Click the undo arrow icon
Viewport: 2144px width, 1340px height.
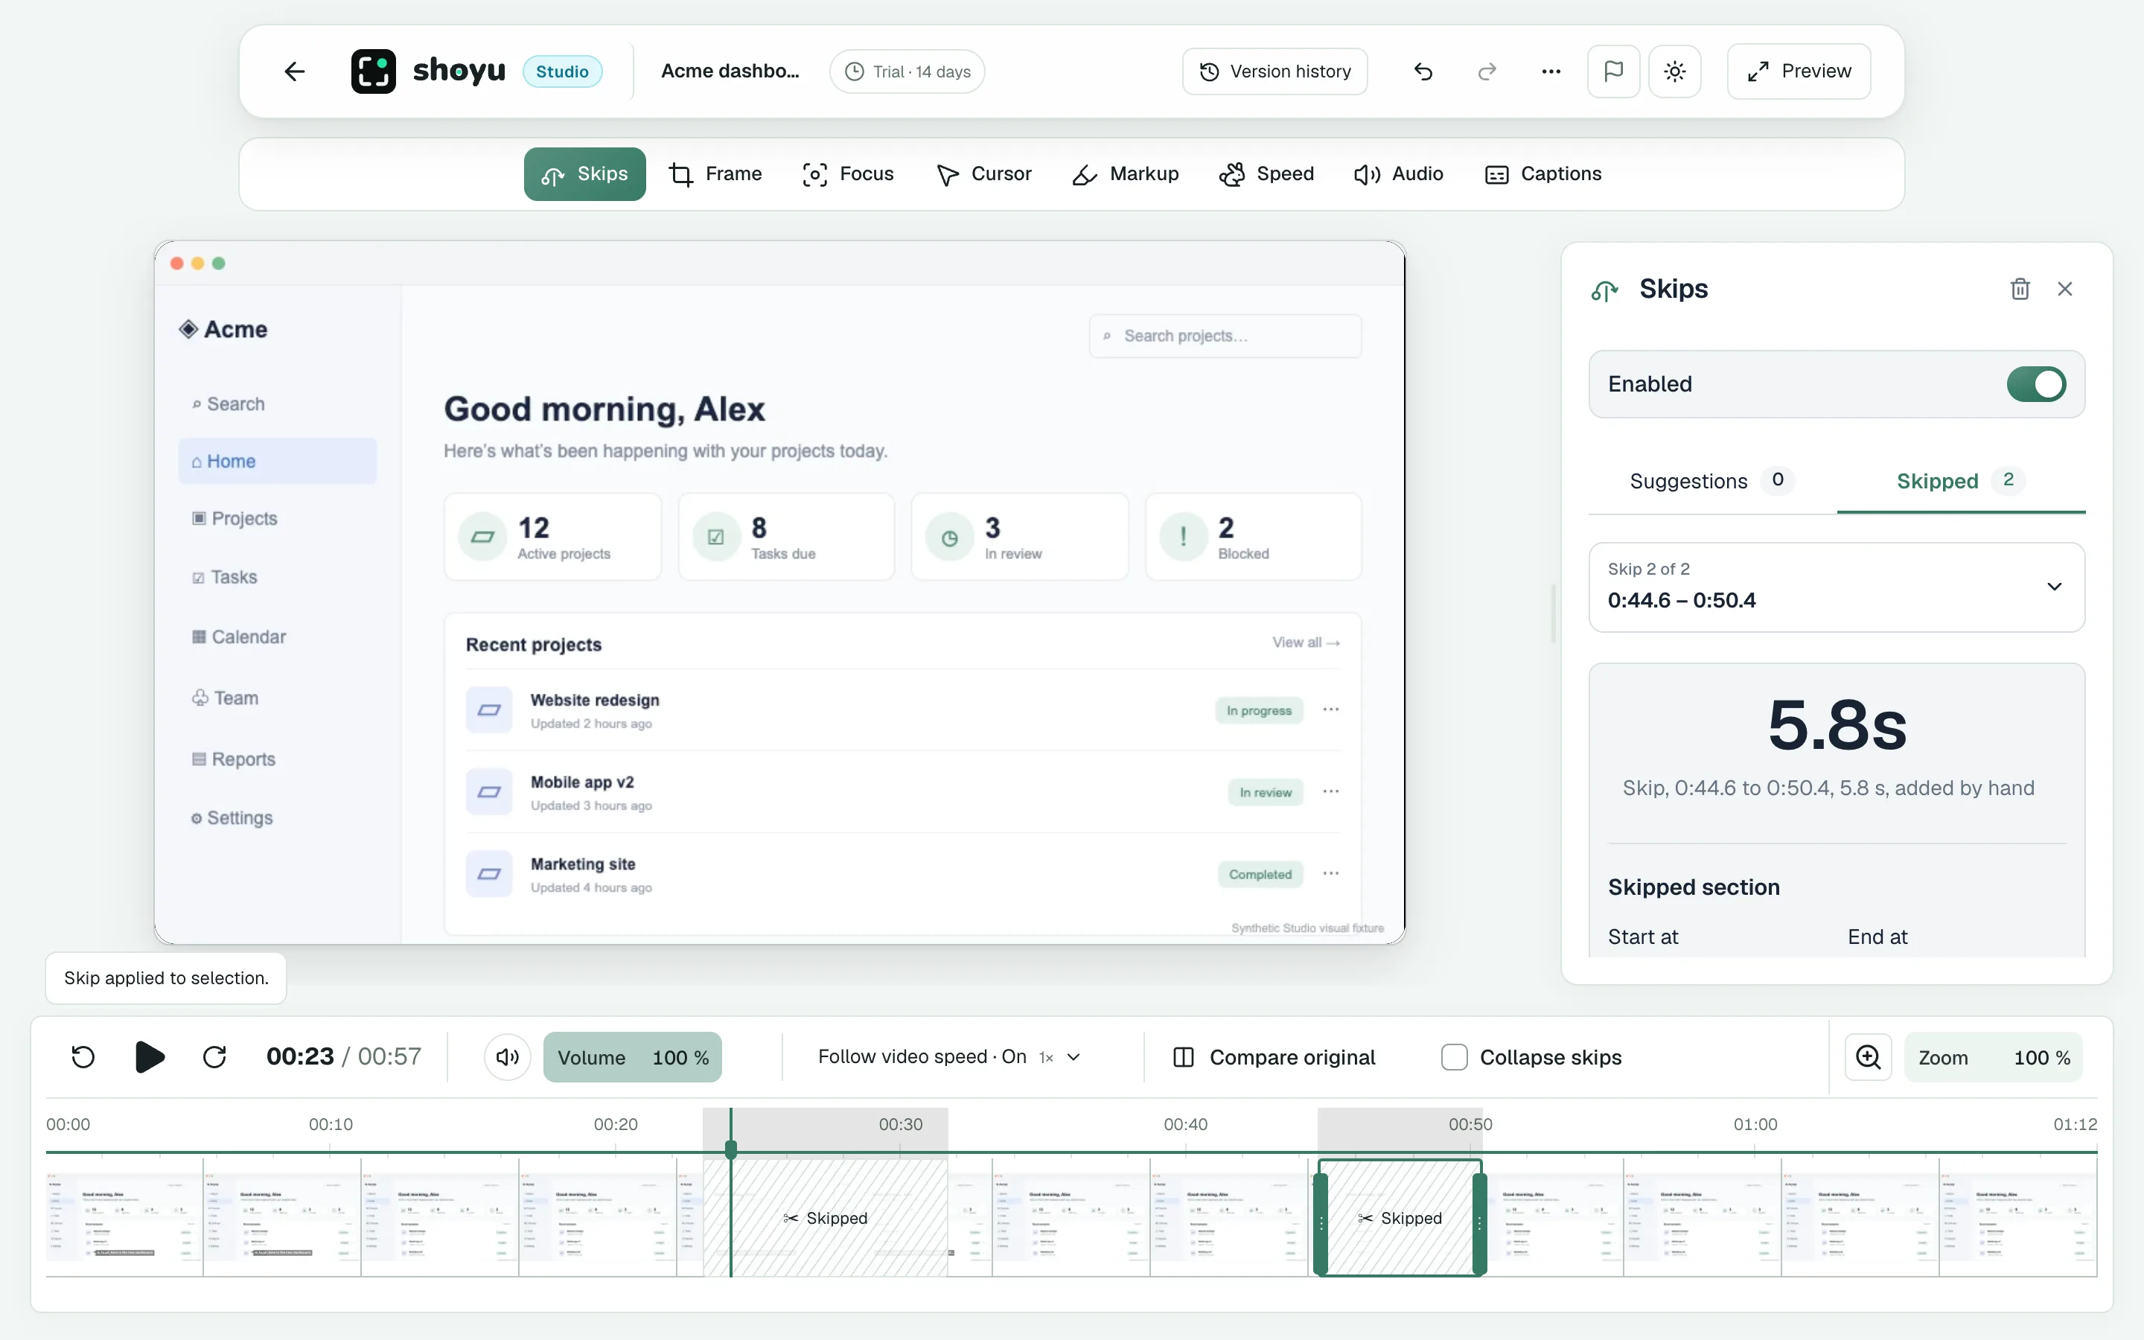(x=1423, y=71)
